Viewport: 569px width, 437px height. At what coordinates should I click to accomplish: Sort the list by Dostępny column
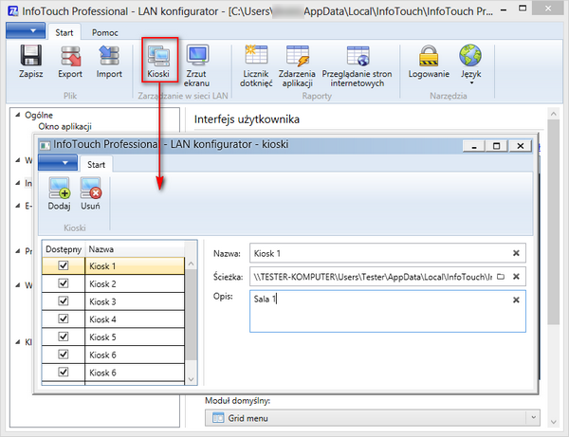pos(64,249)
